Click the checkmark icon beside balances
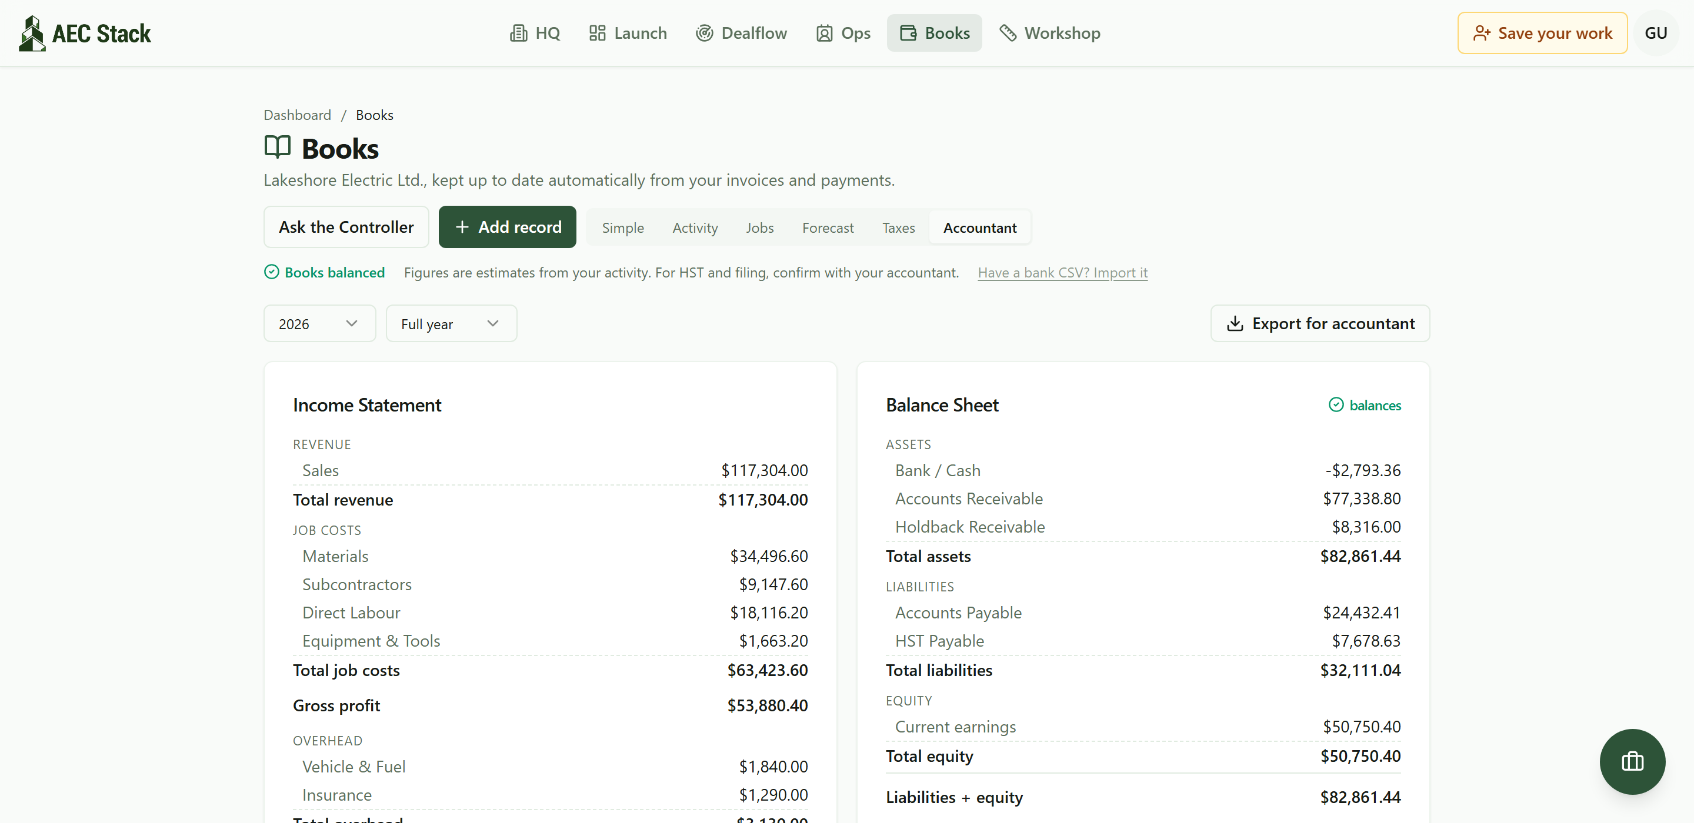The width and height of the screenshot is (1694, 823). pos(1336,405)
